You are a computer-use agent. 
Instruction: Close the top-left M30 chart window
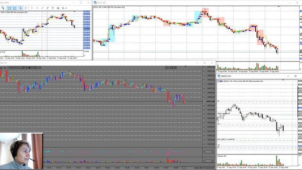click(88, 3)
